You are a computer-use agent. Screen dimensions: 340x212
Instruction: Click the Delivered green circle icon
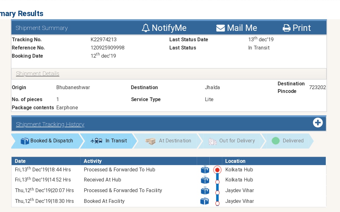point(275,141)
